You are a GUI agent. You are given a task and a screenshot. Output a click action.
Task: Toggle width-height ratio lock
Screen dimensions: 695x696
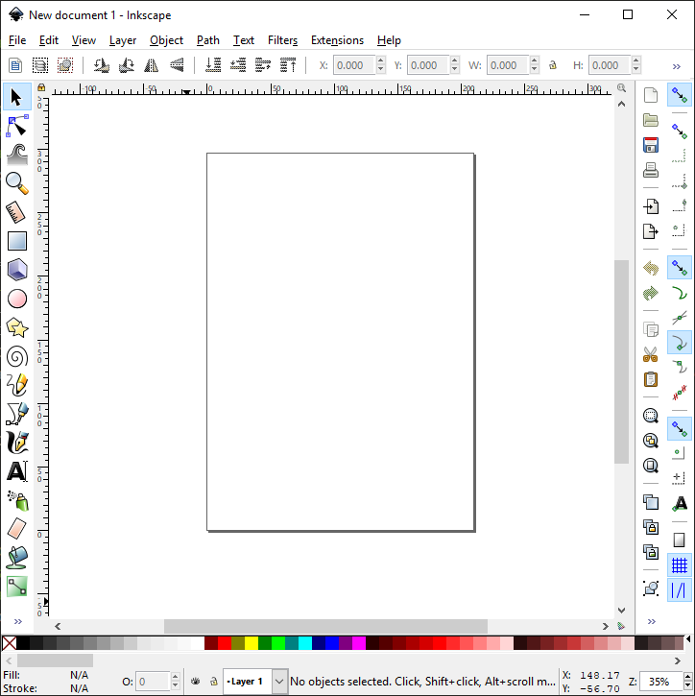coord(553,65)
